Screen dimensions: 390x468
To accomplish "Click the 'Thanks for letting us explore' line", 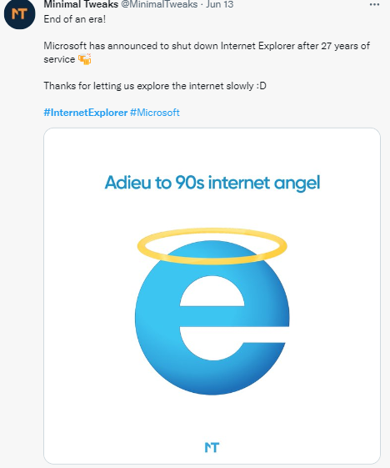I will pos(155,86).
